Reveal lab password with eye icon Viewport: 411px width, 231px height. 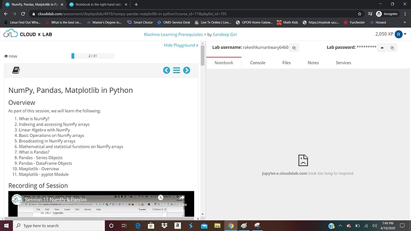coord(382,48)
